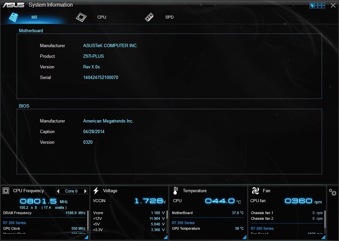The height and width of the screenshot is (241, 339).
Task: Click the Chassis fan 2 row
Action: click(x=287, y=218)
